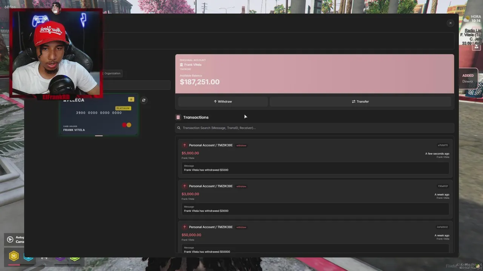Click the red arrow icon on $3,000.00 transaction
Viewport: 483px width, 271px height.
185,186
